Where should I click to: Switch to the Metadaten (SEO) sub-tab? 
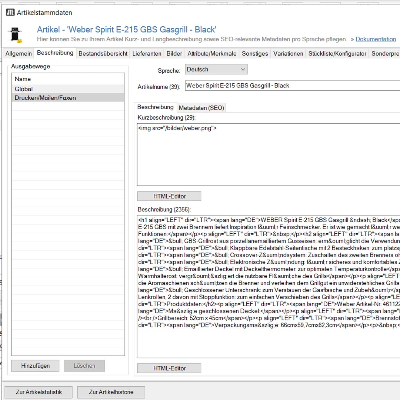(x=201, y=108)
